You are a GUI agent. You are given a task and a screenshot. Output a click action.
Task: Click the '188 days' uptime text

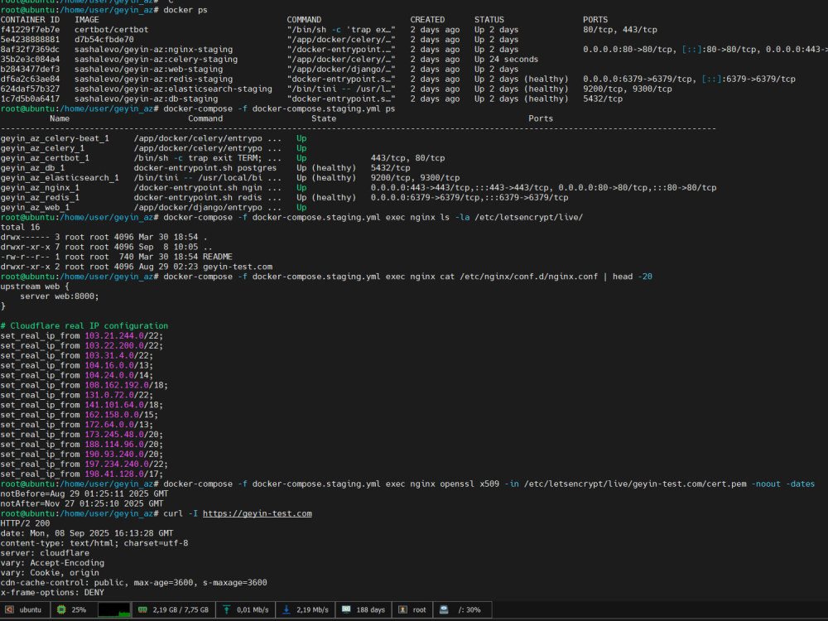pos(371,610)
